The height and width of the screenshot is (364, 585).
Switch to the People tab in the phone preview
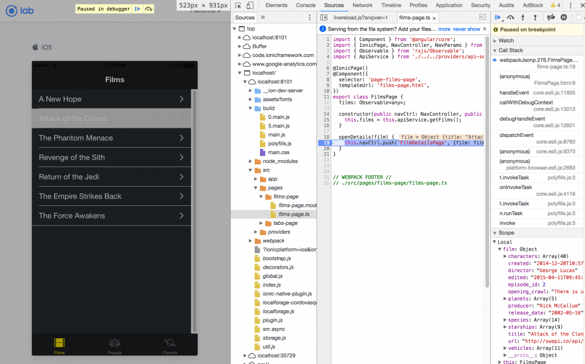pos(114,346)
